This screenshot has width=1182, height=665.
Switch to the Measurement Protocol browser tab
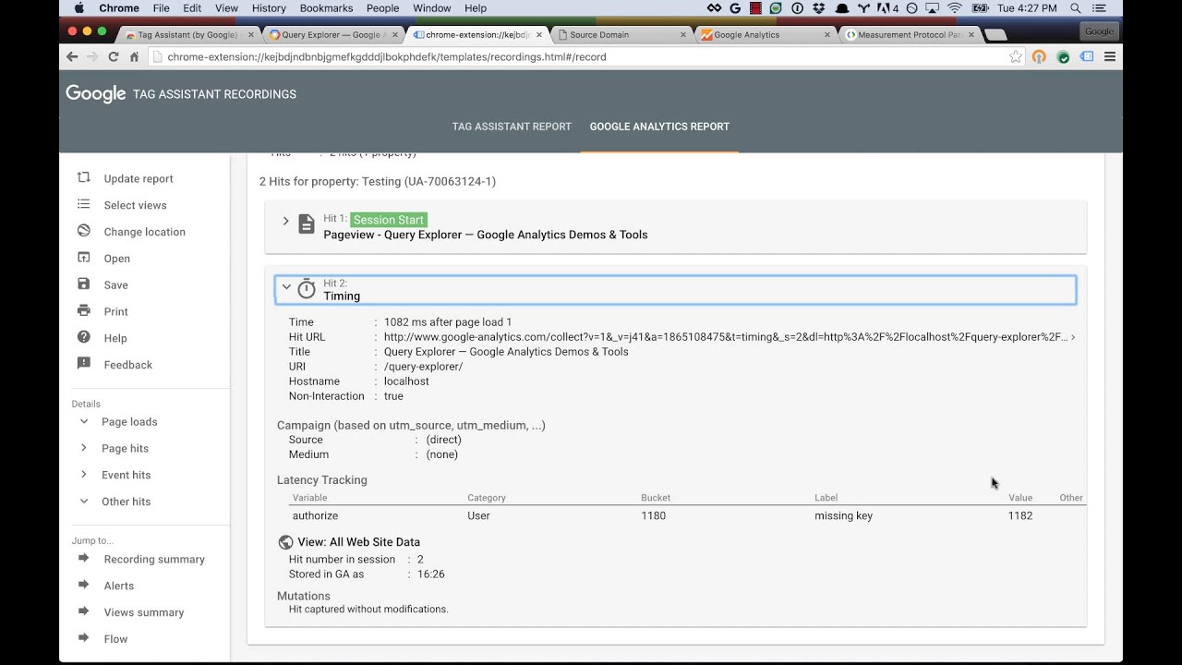[910, 35]
